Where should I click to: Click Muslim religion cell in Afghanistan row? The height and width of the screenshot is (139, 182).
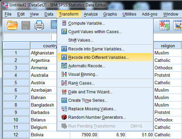pyautogui.click(x=168, y=53)
